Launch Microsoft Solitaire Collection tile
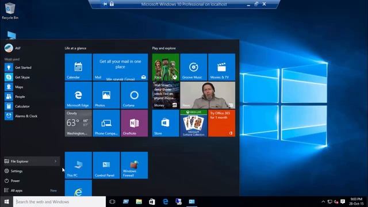The height and width of the screenshot is (207, 368). point(193,123)
